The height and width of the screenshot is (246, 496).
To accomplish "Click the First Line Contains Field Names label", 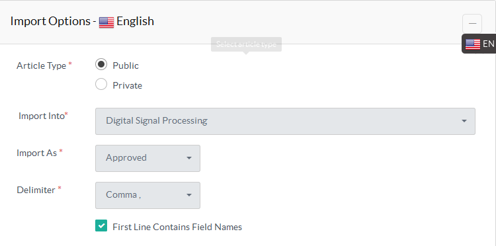I will 177,227.
